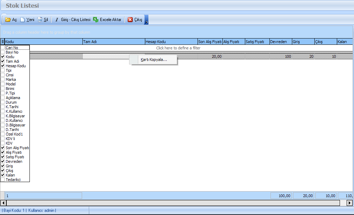Click the column chooser icon beside Kodu

[x=2, y=42]
